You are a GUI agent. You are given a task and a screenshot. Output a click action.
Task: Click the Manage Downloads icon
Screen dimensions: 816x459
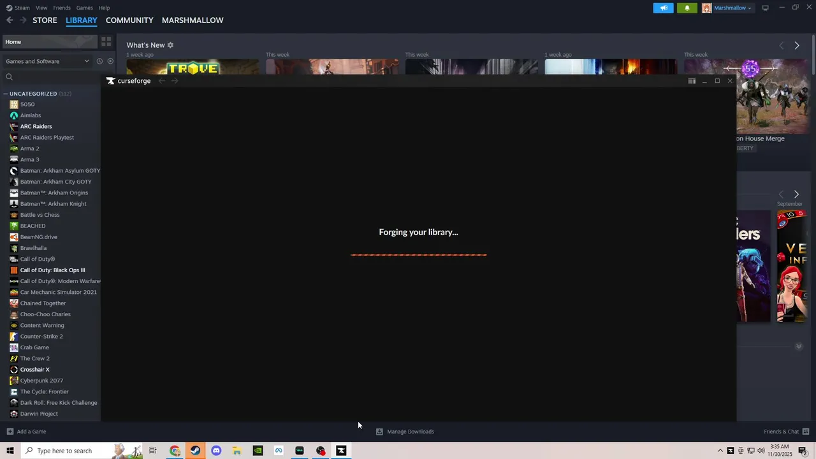379,432
